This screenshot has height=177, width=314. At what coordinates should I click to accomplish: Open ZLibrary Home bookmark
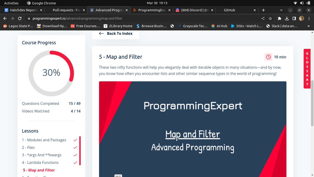tap(118, 26)
